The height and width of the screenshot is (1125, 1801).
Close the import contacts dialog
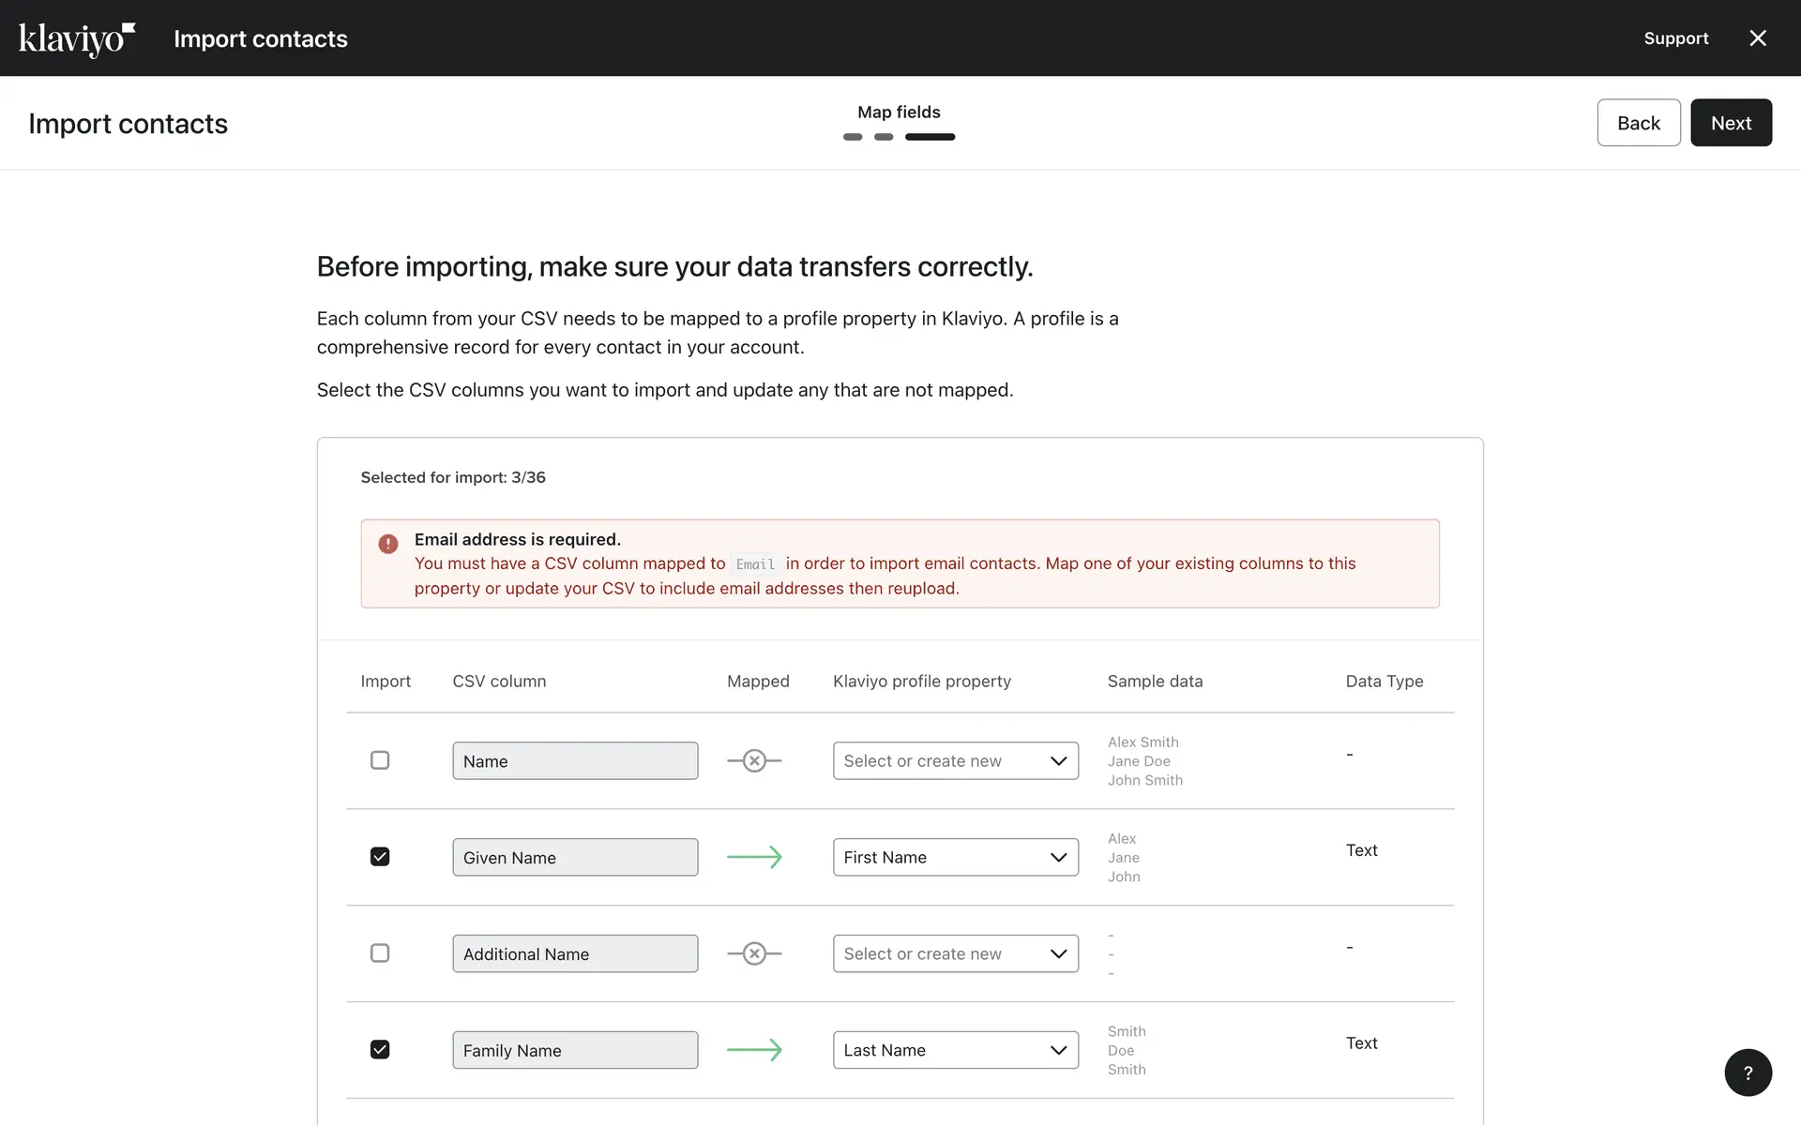pyautogui.click(x=1758, y=38)
